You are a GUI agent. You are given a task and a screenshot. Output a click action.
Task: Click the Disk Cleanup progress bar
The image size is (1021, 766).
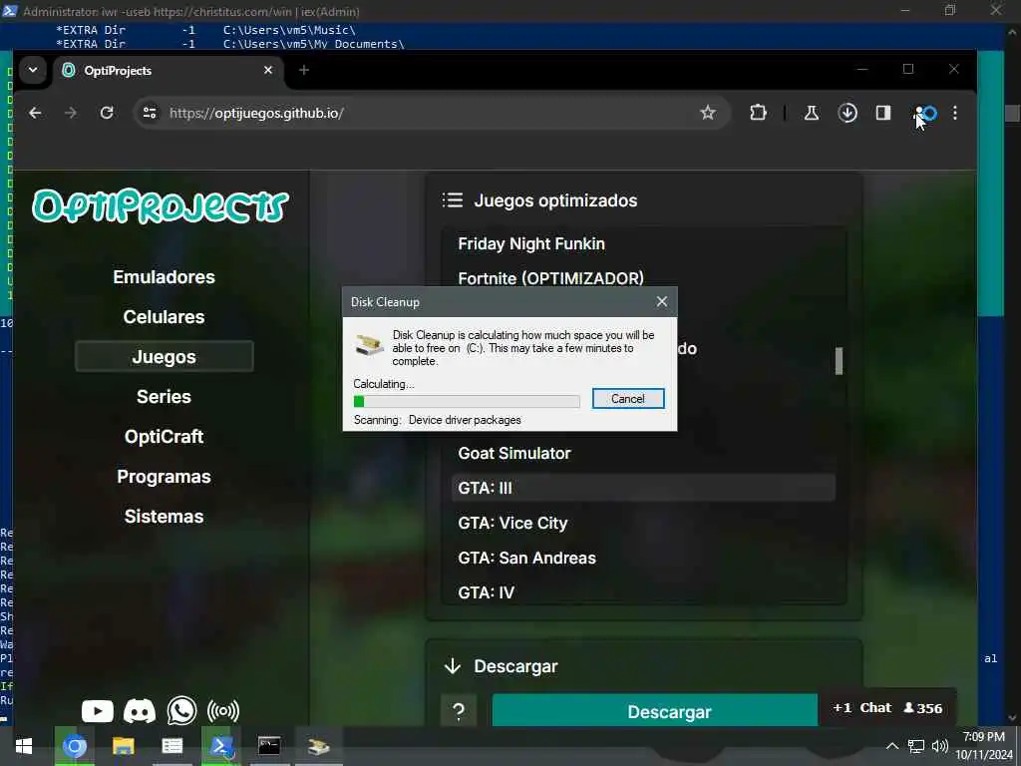point(467,401)
